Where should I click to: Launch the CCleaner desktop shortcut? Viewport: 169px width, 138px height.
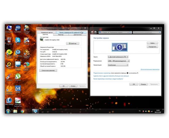9,77
